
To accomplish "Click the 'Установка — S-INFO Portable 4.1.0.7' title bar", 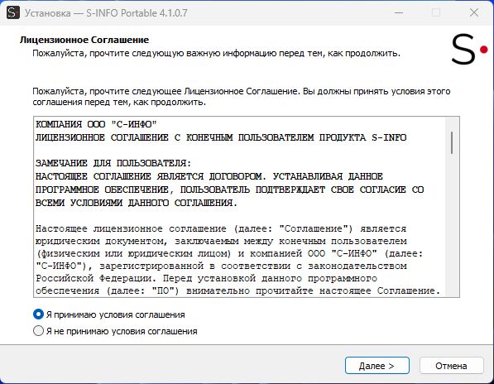I will pos(106,13).
